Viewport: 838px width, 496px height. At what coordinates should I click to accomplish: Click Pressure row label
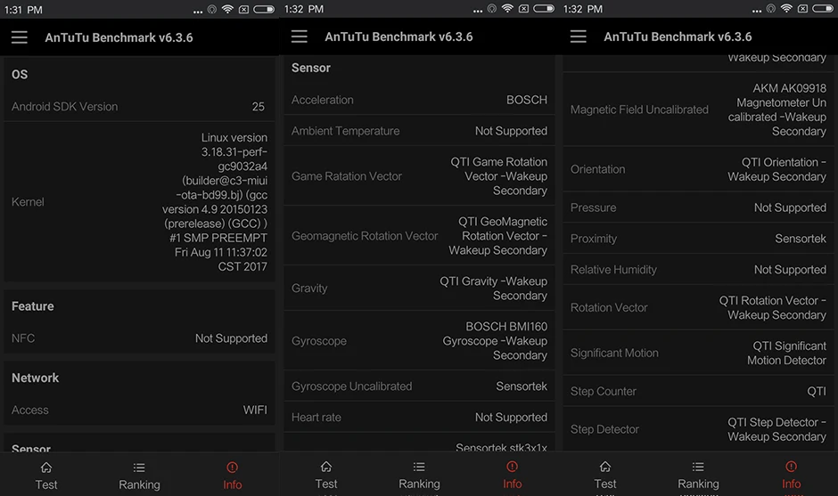click(x=593, y=207)
